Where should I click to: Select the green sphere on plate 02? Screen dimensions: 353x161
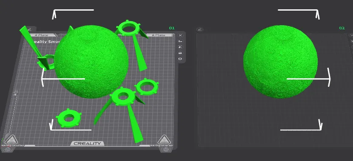(x=281, y=62)
